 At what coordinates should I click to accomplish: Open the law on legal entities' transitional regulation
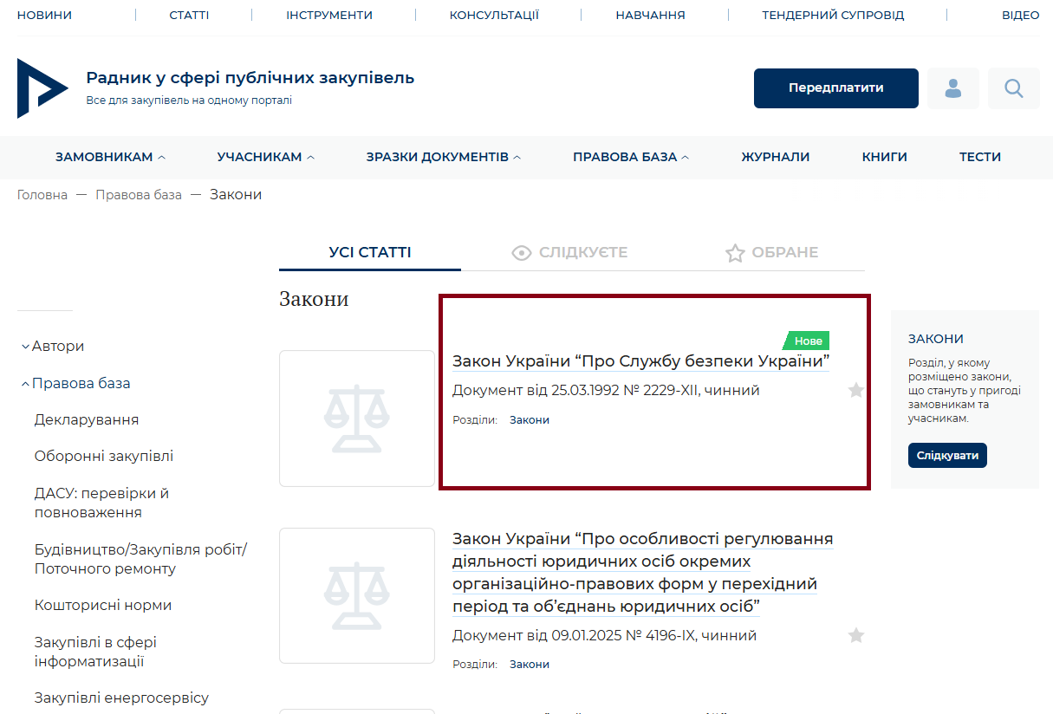(x=642, y=572)
